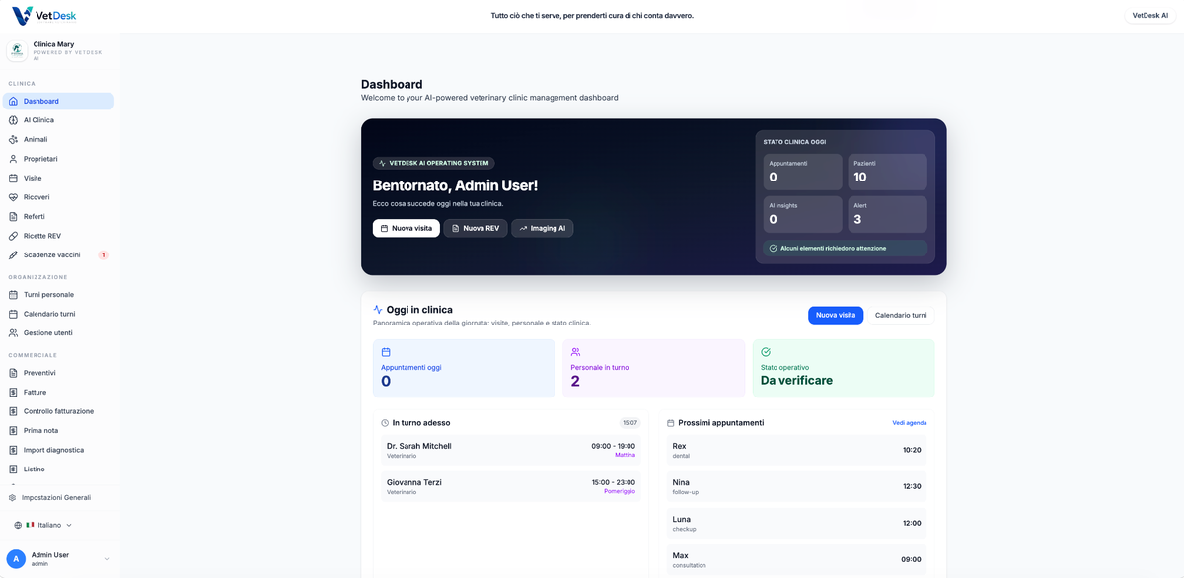Click the Referti document icon in the sidebar

coord(13,216)
